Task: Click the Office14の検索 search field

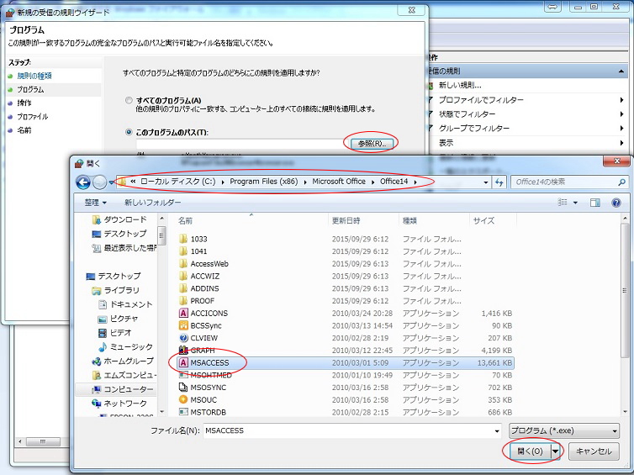Action: 564,182
